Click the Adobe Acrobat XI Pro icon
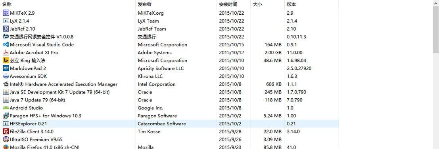This screenshot has height=149, width=439. coord(6,53)
